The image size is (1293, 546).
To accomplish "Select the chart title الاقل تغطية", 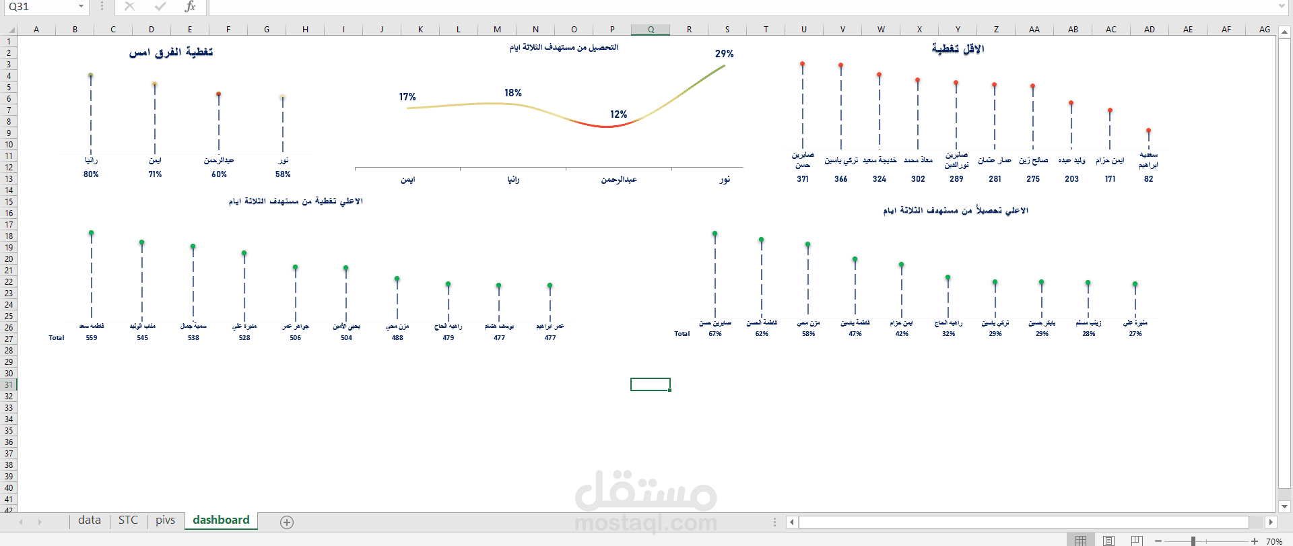I will point(958,48).
